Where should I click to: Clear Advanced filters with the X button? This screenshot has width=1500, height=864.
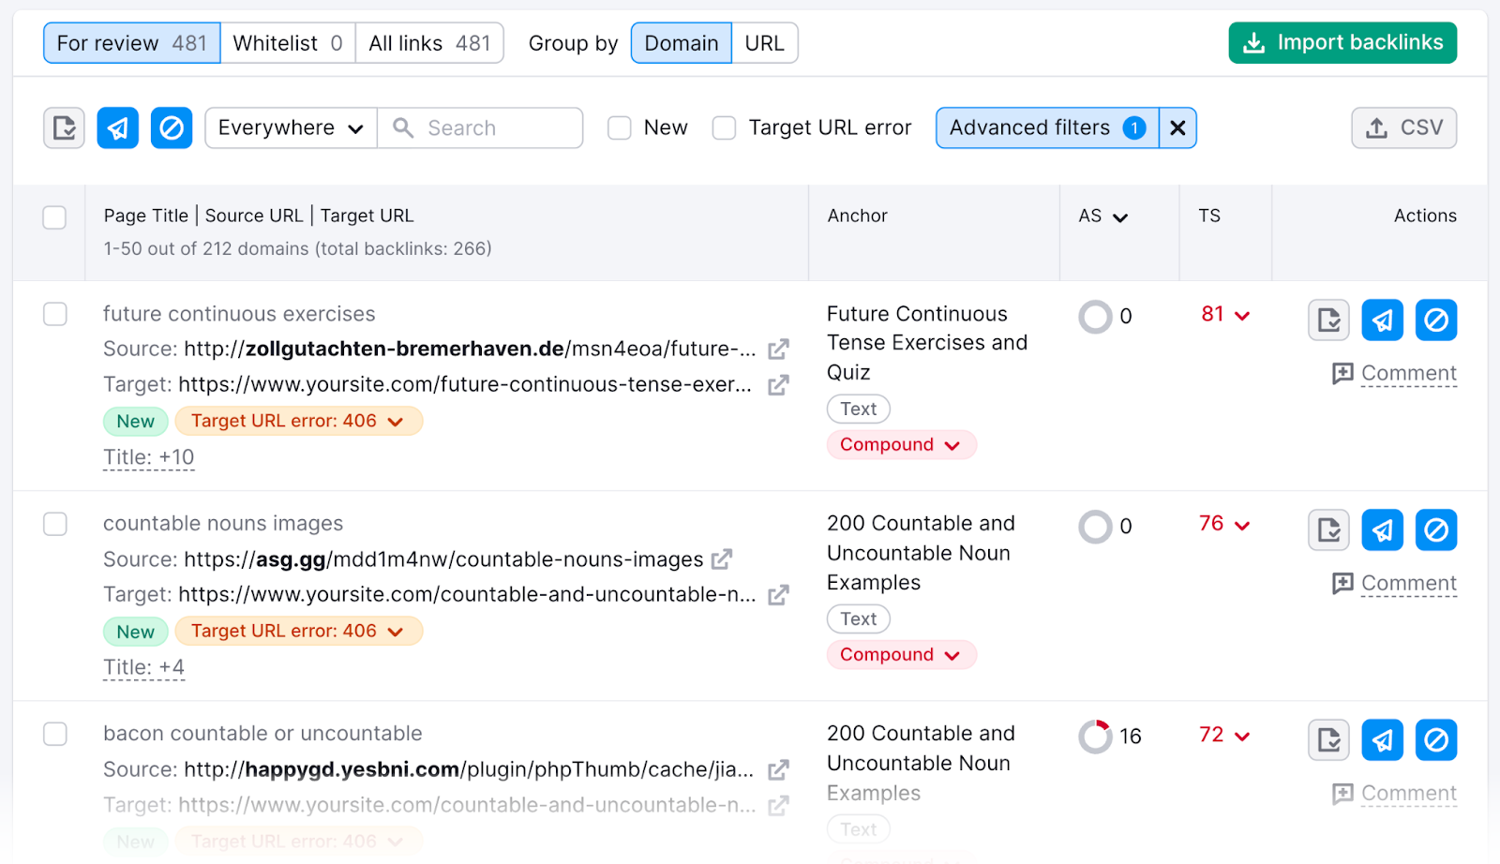pyautogui.click(x=1177, y=127)
